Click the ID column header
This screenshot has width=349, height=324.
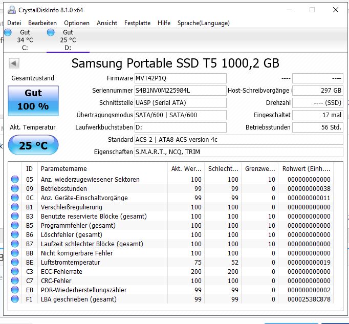29,169
